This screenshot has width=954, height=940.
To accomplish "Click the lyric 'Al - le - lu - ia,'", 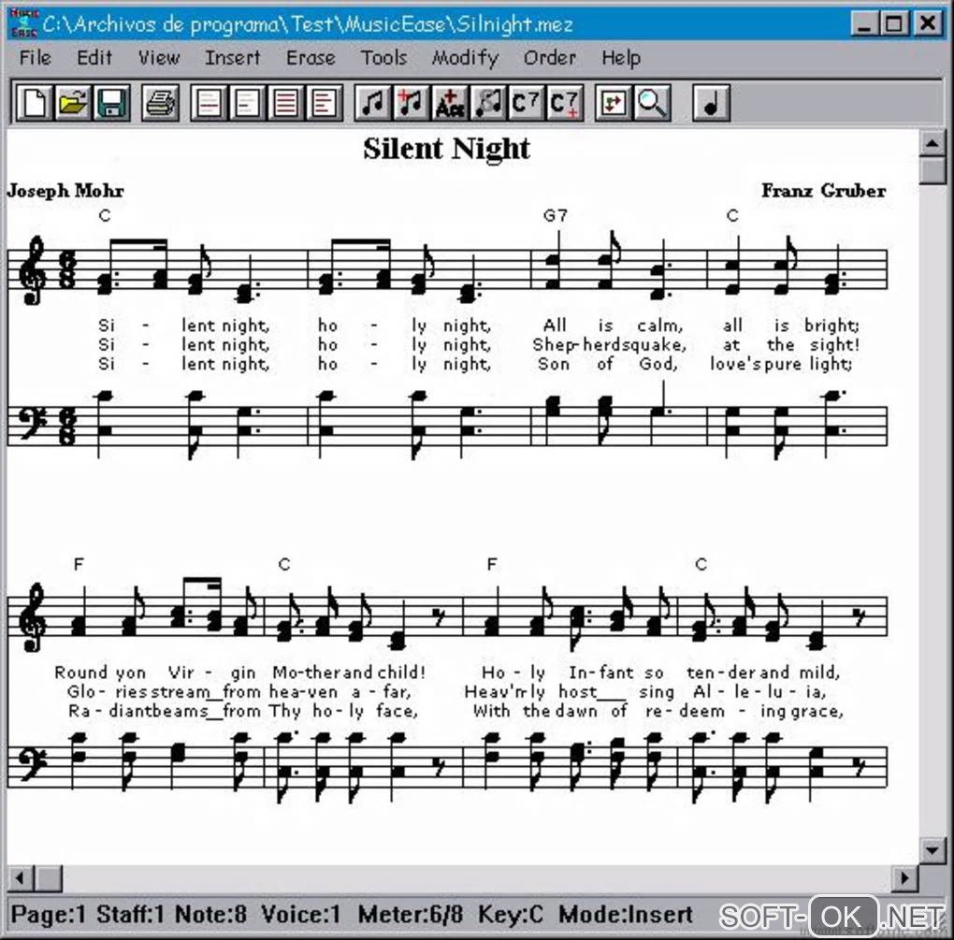I will tap(759, 692).
